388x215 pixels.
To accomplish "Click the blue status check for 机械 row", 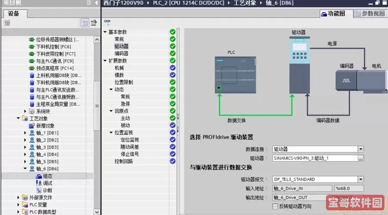I will (173, 68).
